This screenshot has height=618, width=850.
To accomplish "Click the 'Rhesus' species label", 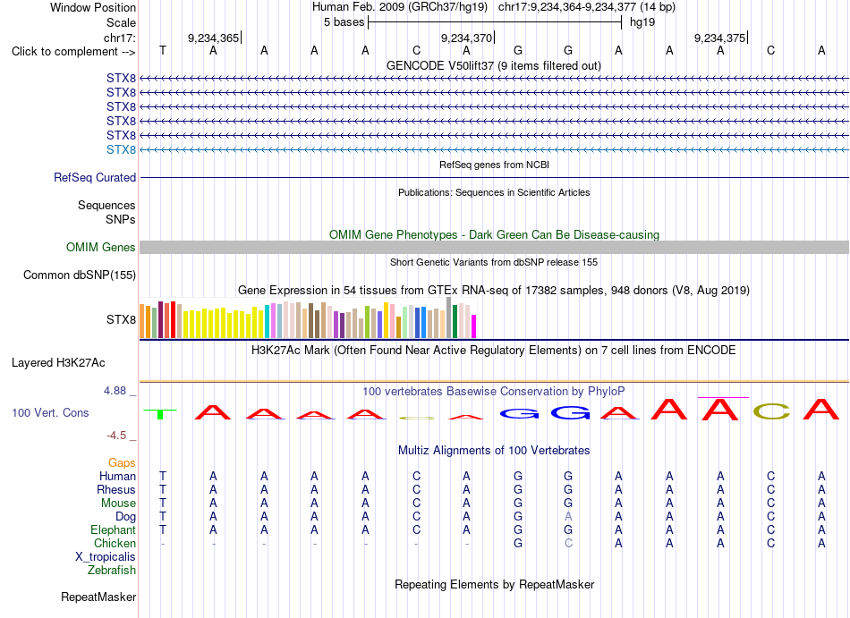I will pyautogui.click(x=116, y=489).
